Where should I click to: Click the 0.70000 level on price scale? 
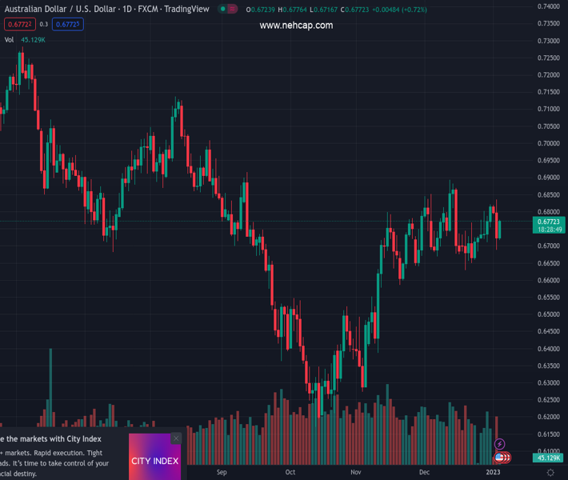[548, 143]
